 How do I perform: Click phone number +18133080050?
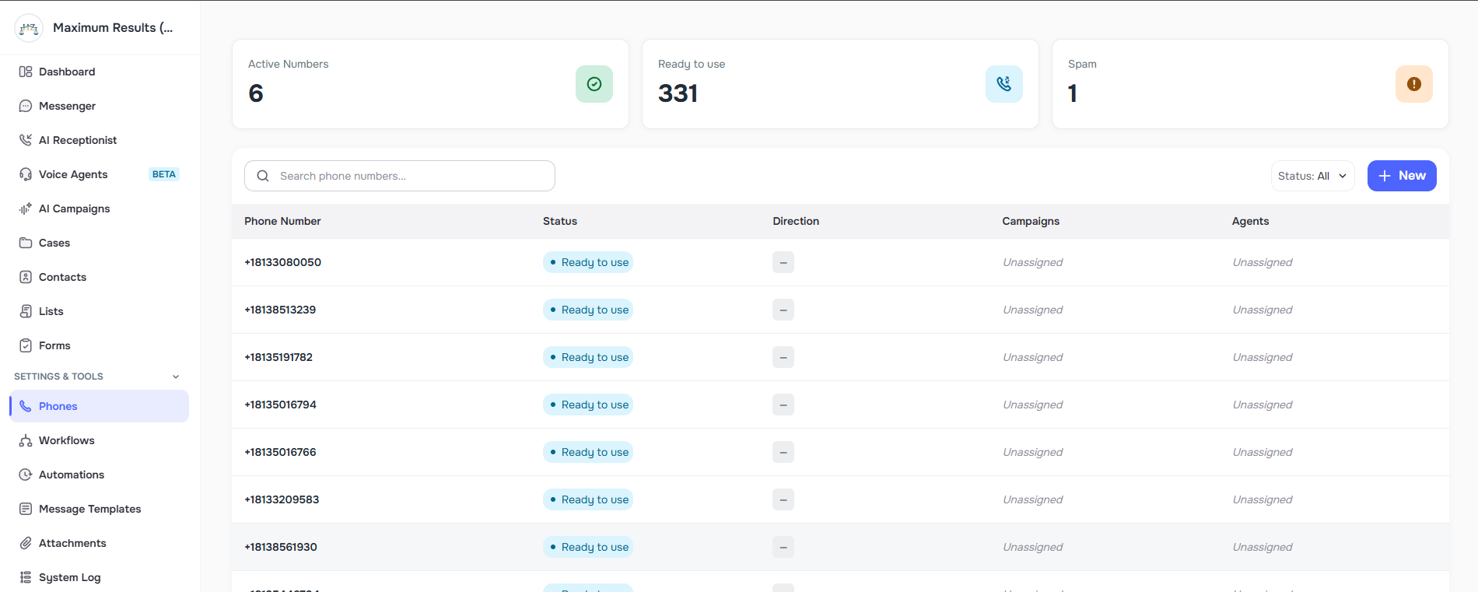click(282, 262)
